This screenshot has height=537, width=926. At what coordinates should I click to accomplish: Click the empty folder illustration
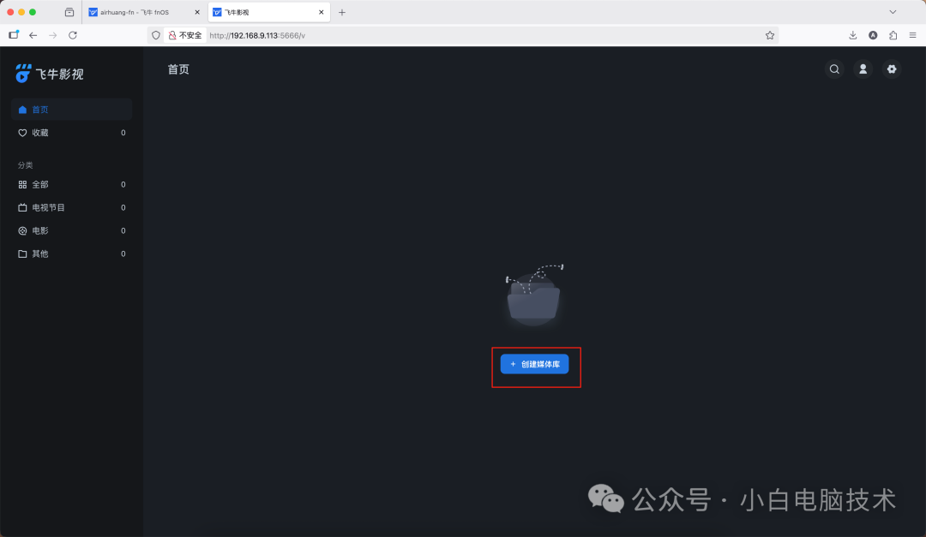(534, 295)
